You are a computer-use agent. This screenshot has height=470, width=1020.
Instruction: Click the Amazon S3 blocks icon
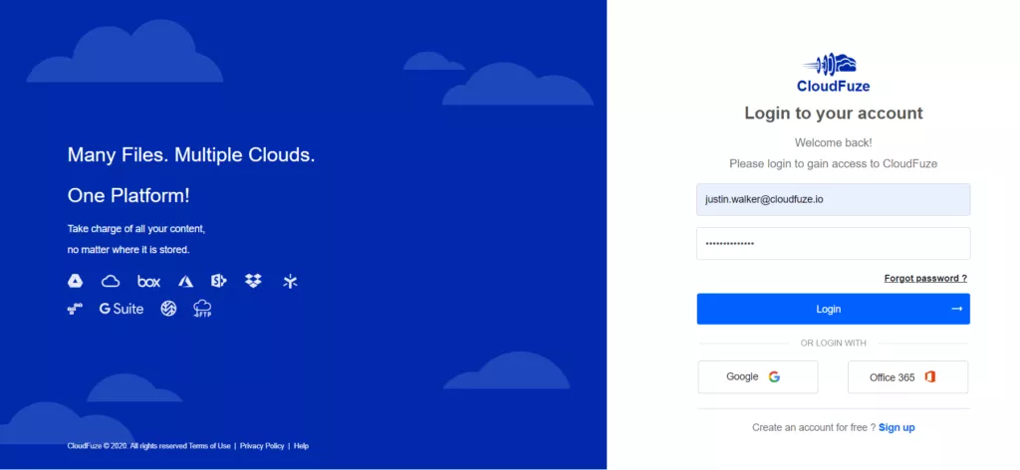tap(76, 309)
